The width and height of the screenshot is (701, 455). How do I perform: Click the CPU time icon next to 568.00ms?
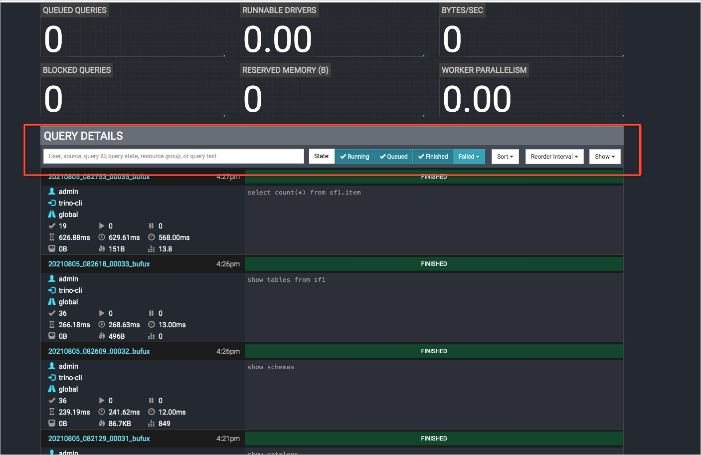152,237
